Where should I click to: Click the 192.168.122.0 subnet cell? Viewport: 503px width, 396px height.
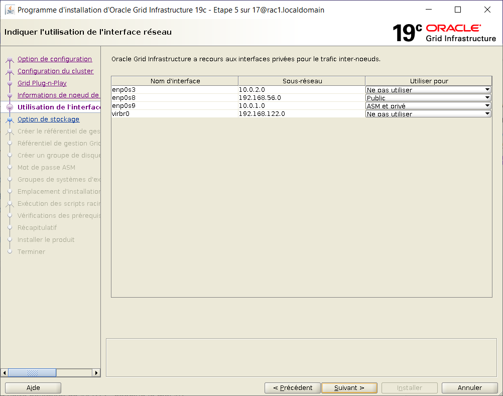tap(302, 114)
